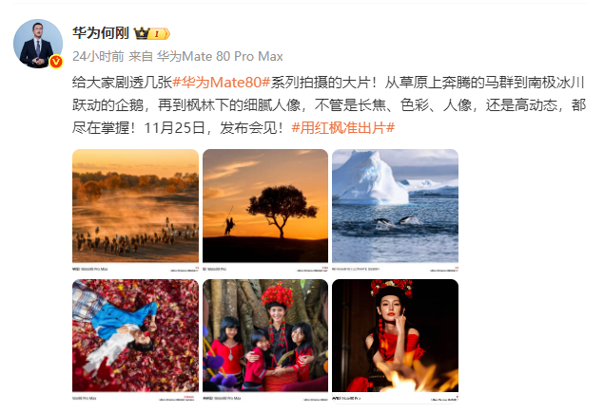
Task: Click the crown membership level icon
Action: click(152, 34)
